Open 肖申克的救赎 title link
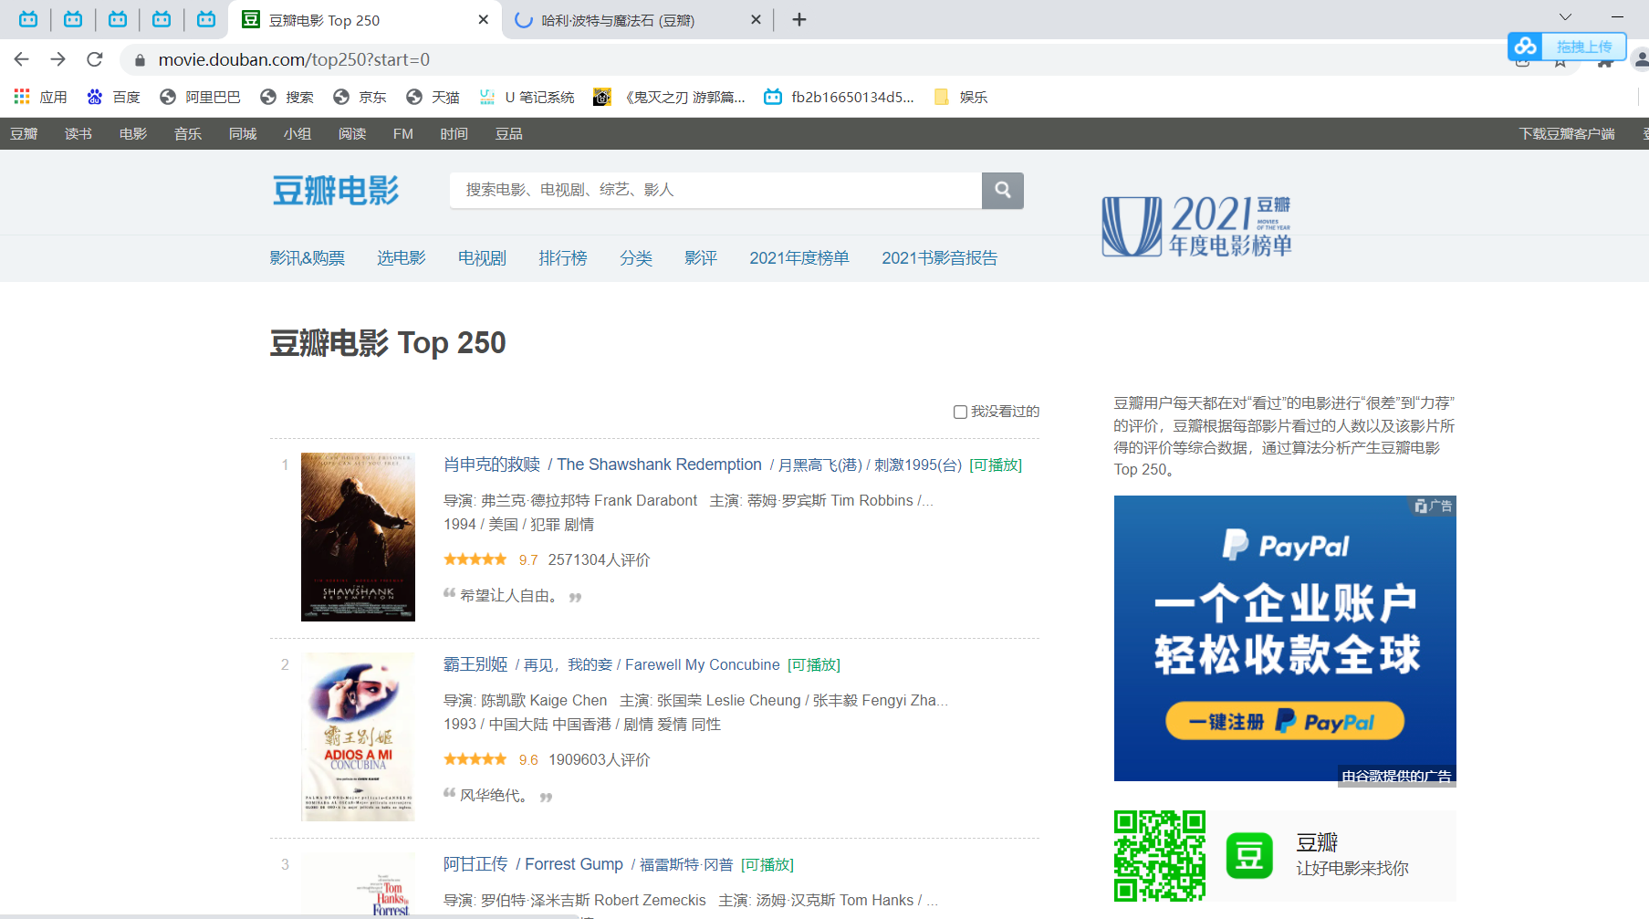 tap(492, 465)
